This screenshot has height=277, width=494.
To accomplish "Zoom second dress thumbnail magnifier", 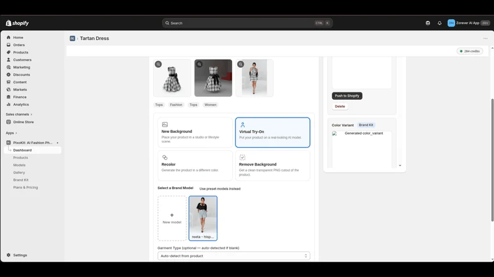I will tap(199, 64).
